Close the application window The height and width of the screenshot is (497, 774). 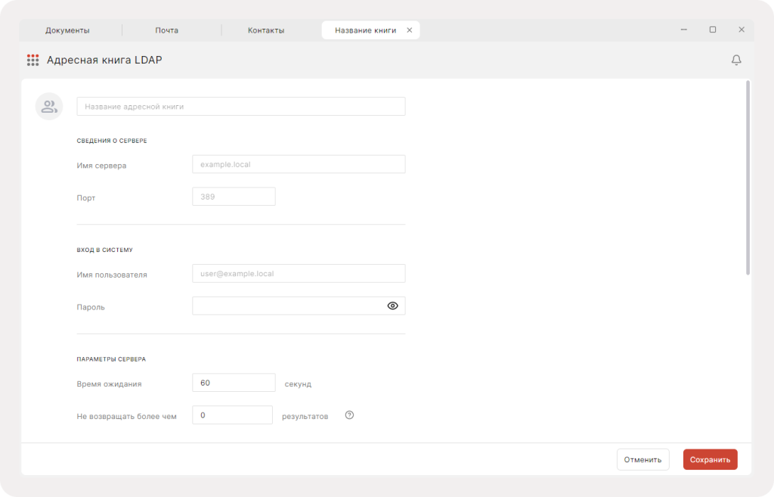tap(741, 30)
